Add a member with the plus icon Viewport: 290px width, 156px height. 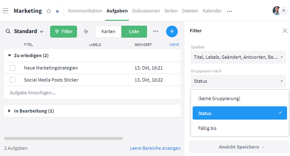pos(284,11)
